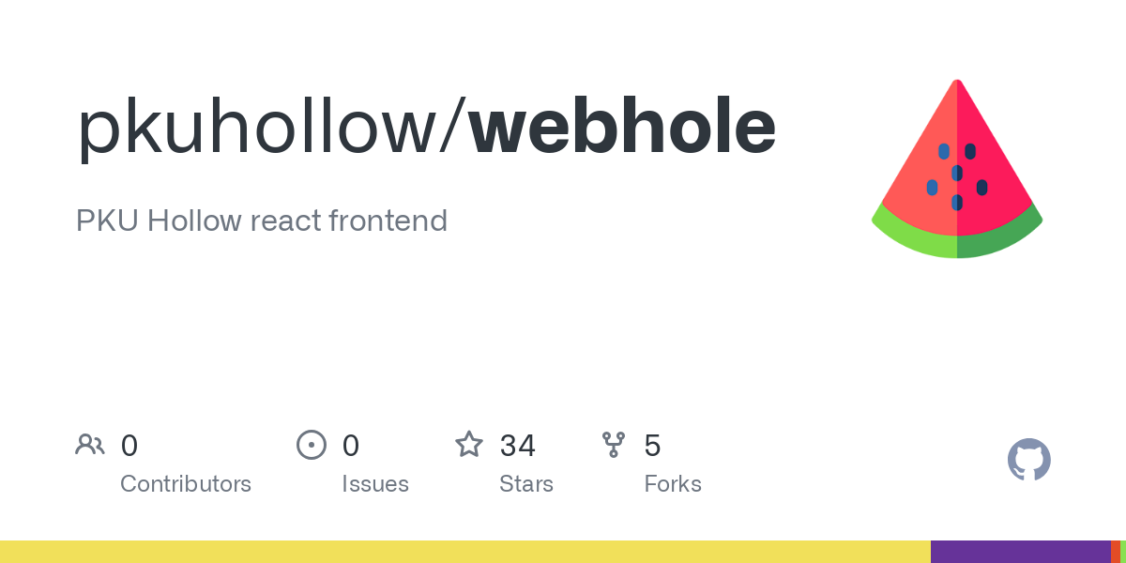
Task: Click the Contributors people icon
Action: click(x=90, y=445)
